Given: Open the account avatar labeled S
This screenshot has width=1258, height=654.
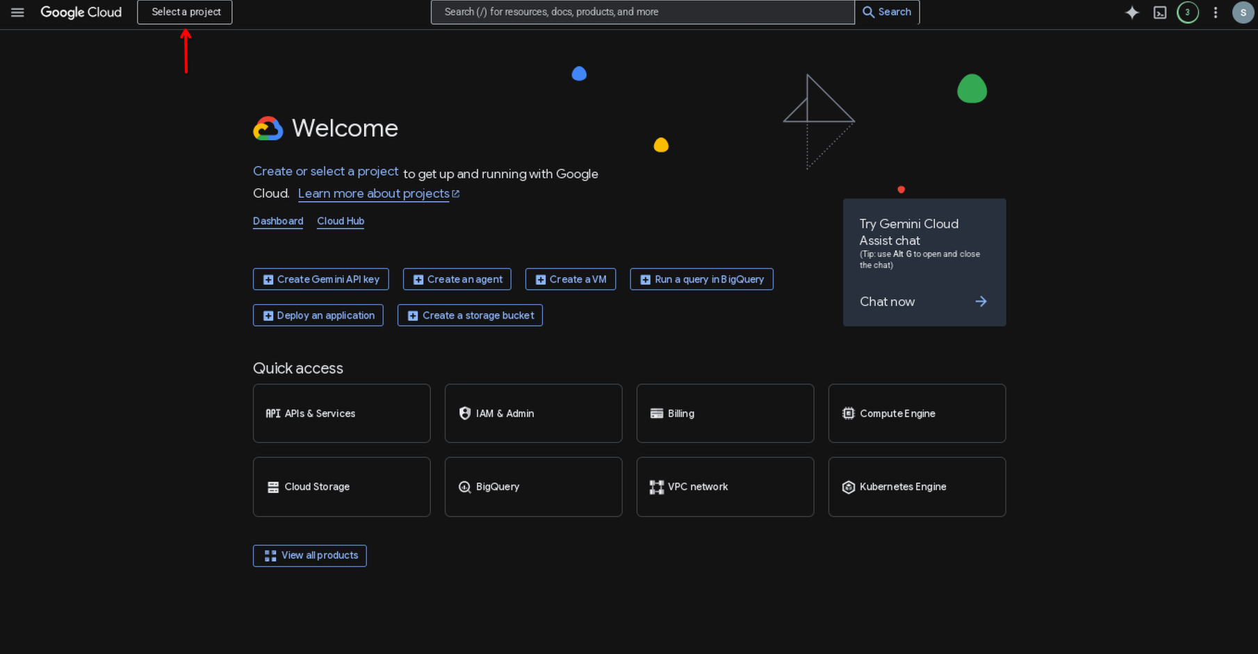Looking at the screenshot, I should (x=1243, y=12).
